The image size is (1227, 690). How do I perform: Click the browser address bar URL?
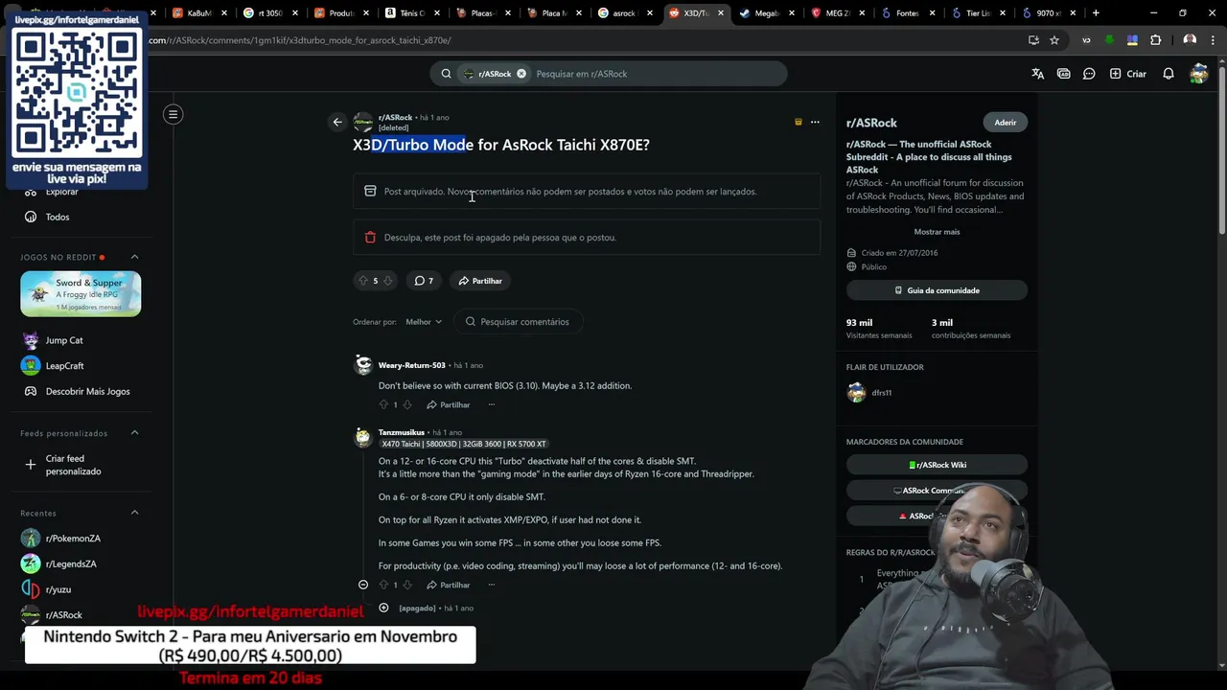click(299, 40)
